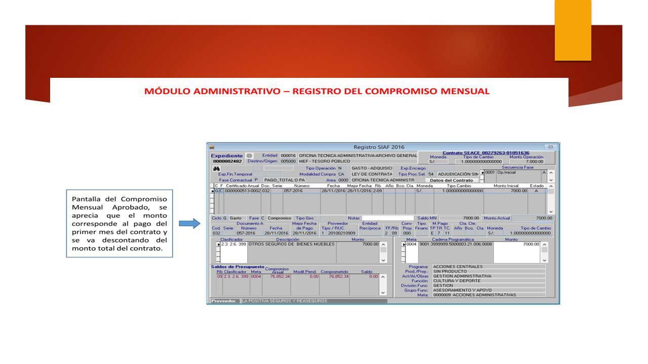648x364 pixels.
Task: Select Meta row 0004 in Cadena Programática
Action: point(412,244)
